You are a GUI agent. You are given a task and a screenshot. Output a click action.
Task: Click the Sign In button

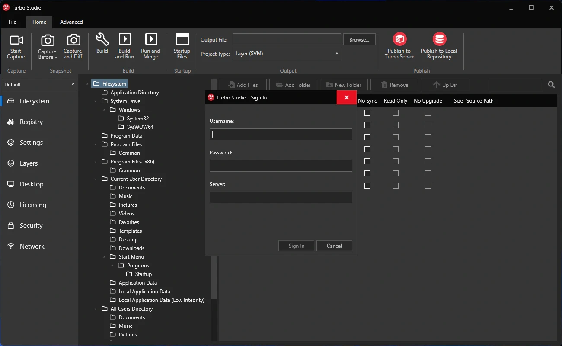[297, 246]
